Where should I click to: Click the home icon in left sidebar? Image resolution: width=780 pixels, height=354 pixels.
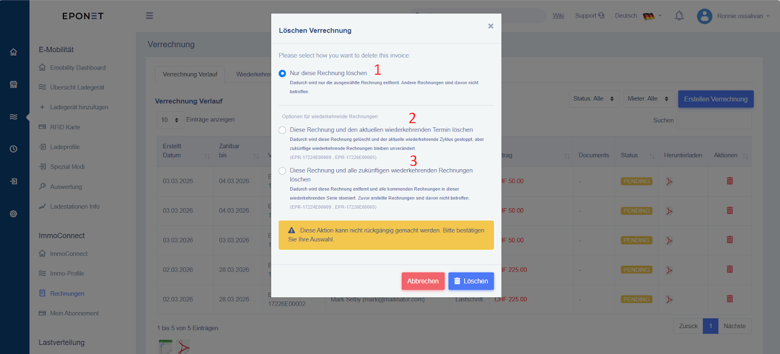coord(14,52)
